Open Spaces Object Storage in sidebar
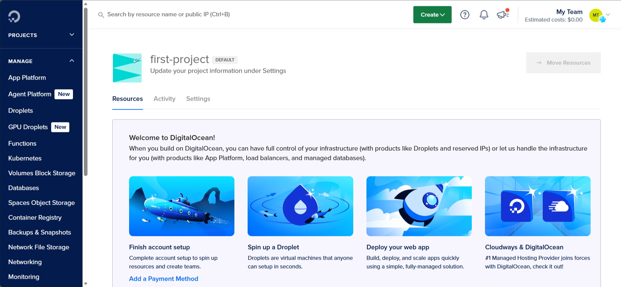The height and width of the screenshot is (287, 621). pyautogui.click(x=41, y=203)
